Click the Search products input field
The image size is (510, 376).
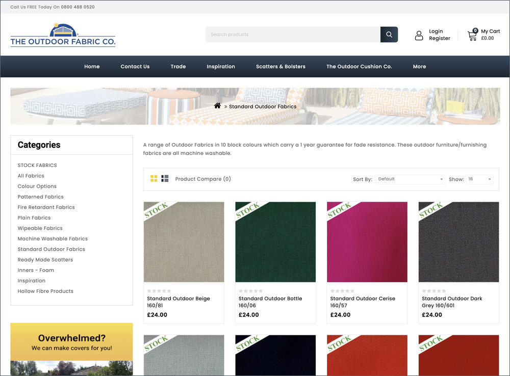click(x=293, y=35)
